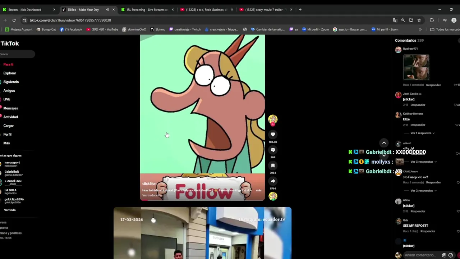Open emoji picker in comment box
This screenshot has height=259, width=460.
[451, 255]
